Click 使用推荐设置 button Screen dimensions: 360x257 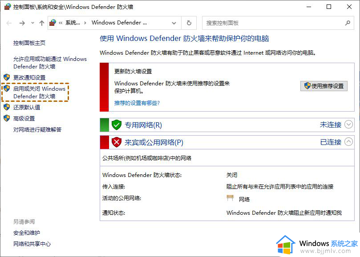324,86
